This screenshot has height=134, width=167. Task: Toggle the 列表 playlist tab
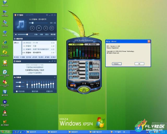click(36, 34)
